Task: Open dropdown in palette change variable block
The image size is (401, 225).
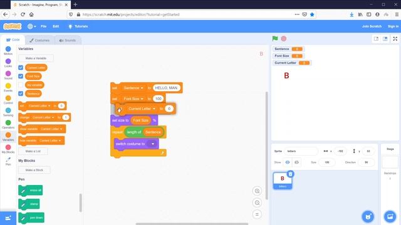Action: tap(43, 117)
